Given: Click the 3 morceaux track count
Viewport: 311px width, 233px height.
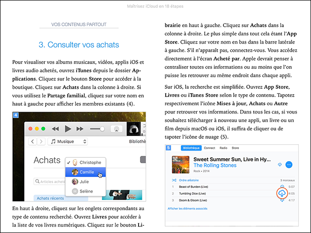Looking at the screenshot, I should click(x=287, y=180).
